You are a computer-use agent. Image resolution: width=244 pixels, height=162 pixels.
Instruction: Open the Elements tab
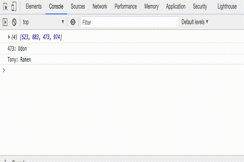click(x=34, y=6)
